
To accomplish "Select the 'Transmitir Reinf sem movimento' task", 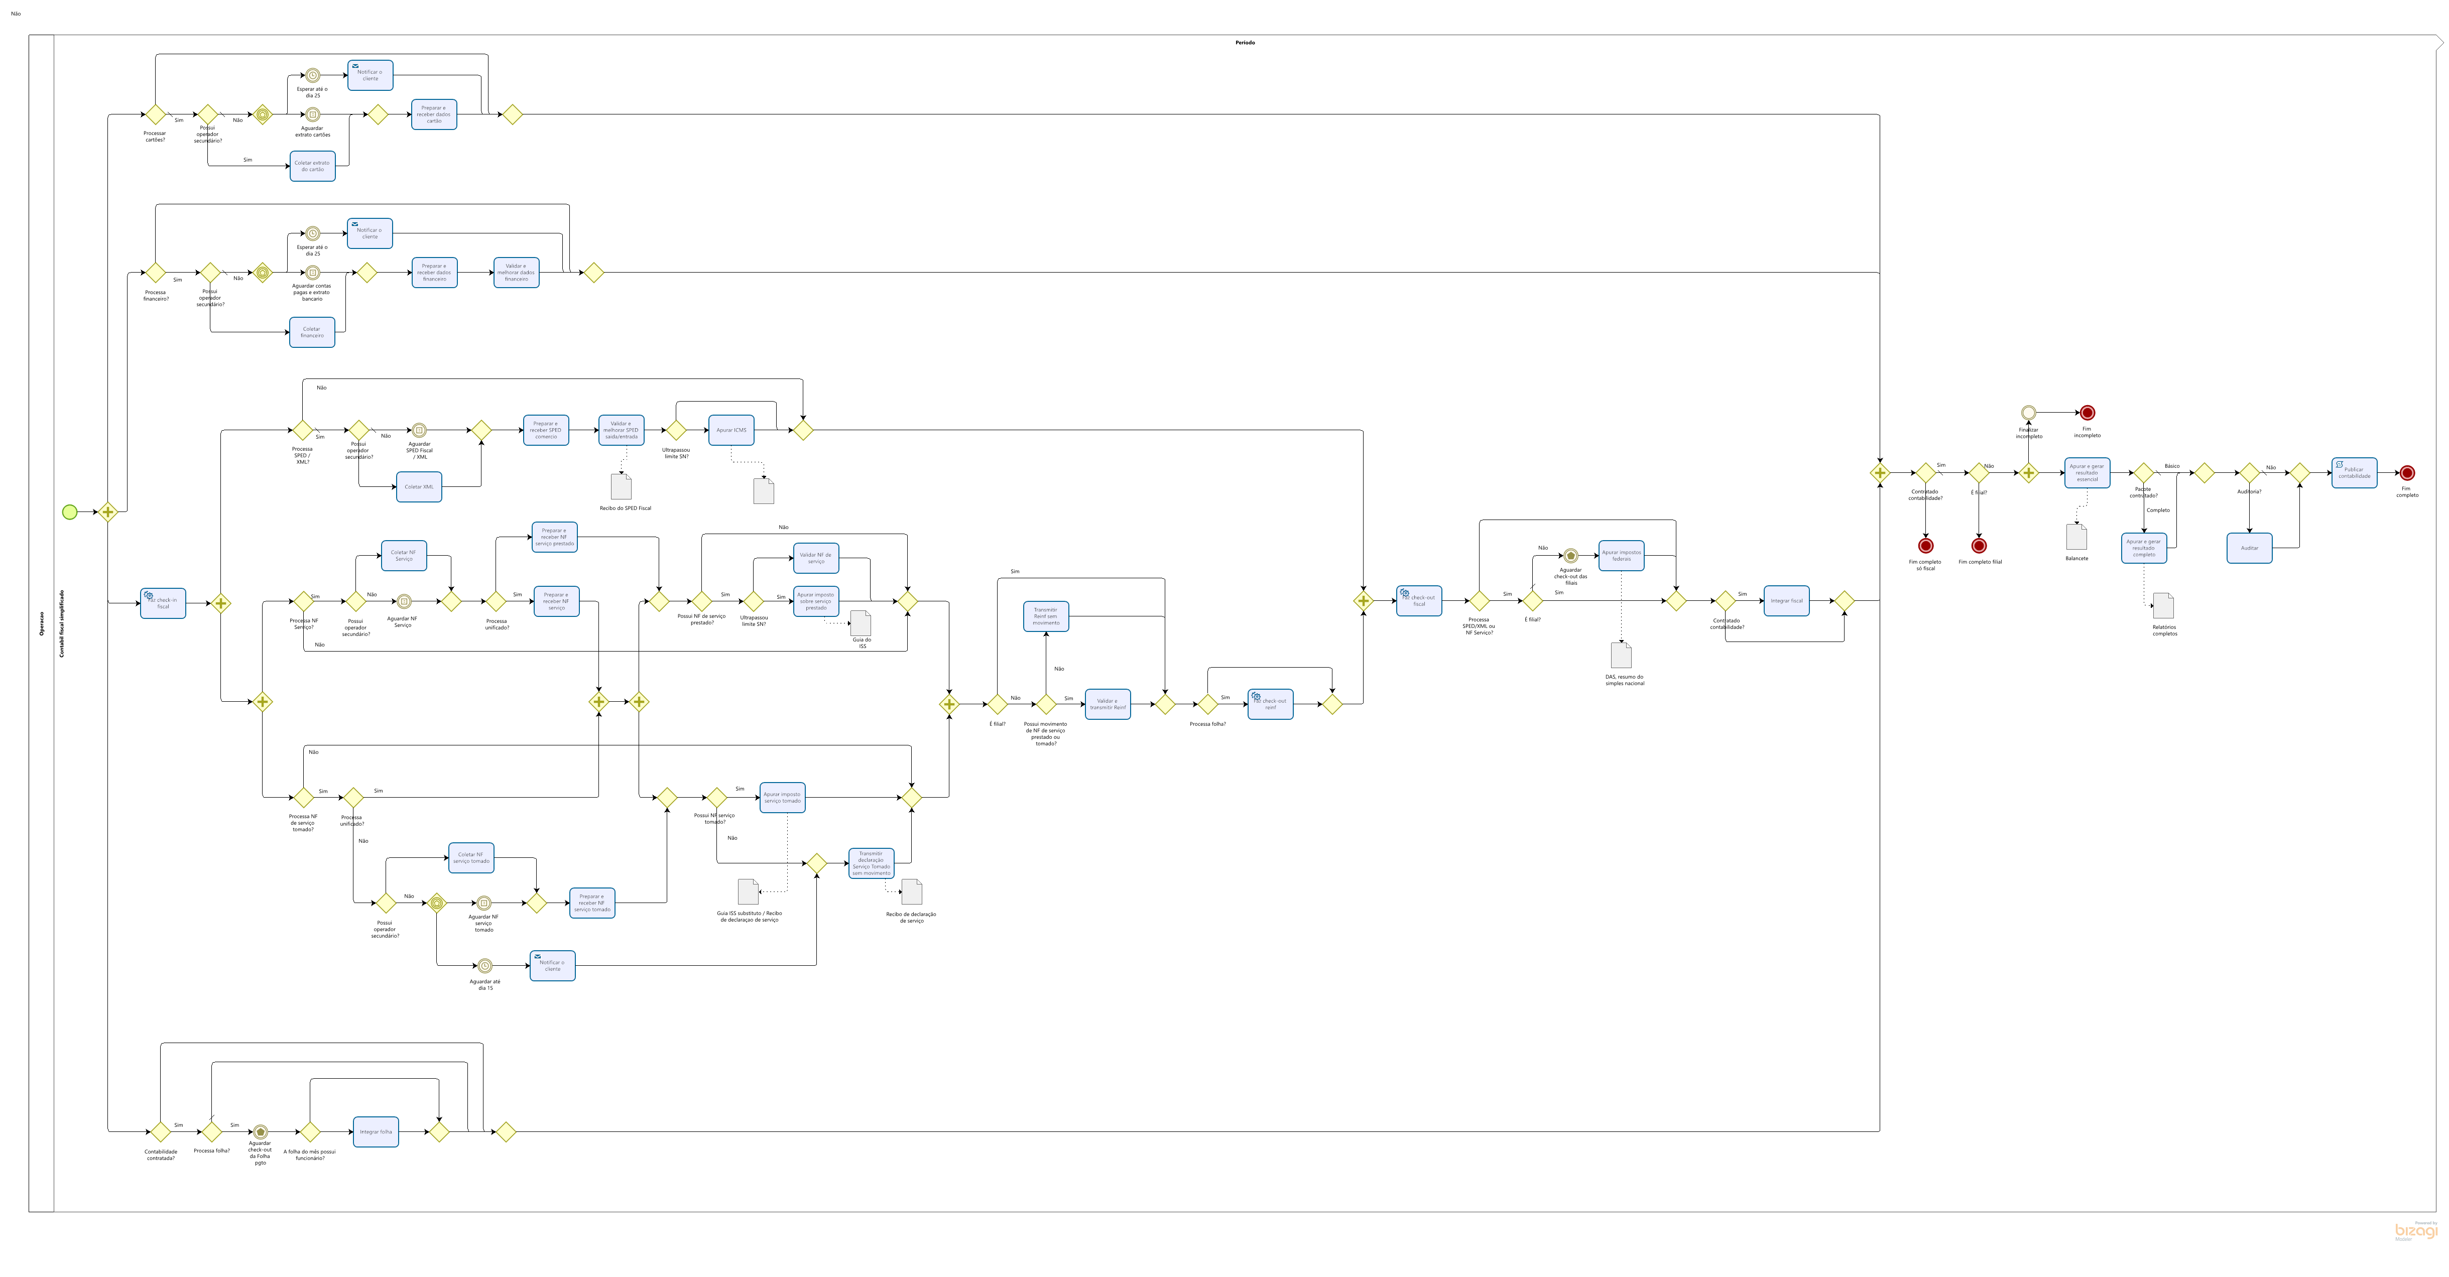I will [x=1046, y=616].
